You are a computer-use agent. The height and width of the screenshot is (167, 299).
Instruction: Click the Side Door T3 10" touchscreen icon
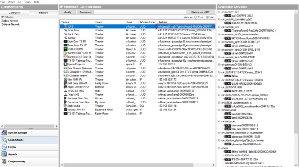(x=66, y=41)
